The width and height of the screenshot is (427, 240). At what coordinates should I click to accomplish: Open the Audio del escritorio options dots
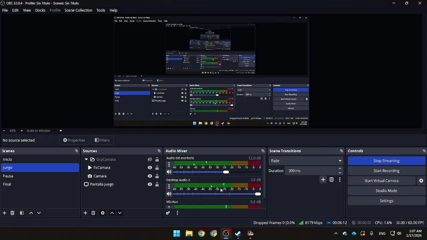click(x=169, y=164)
